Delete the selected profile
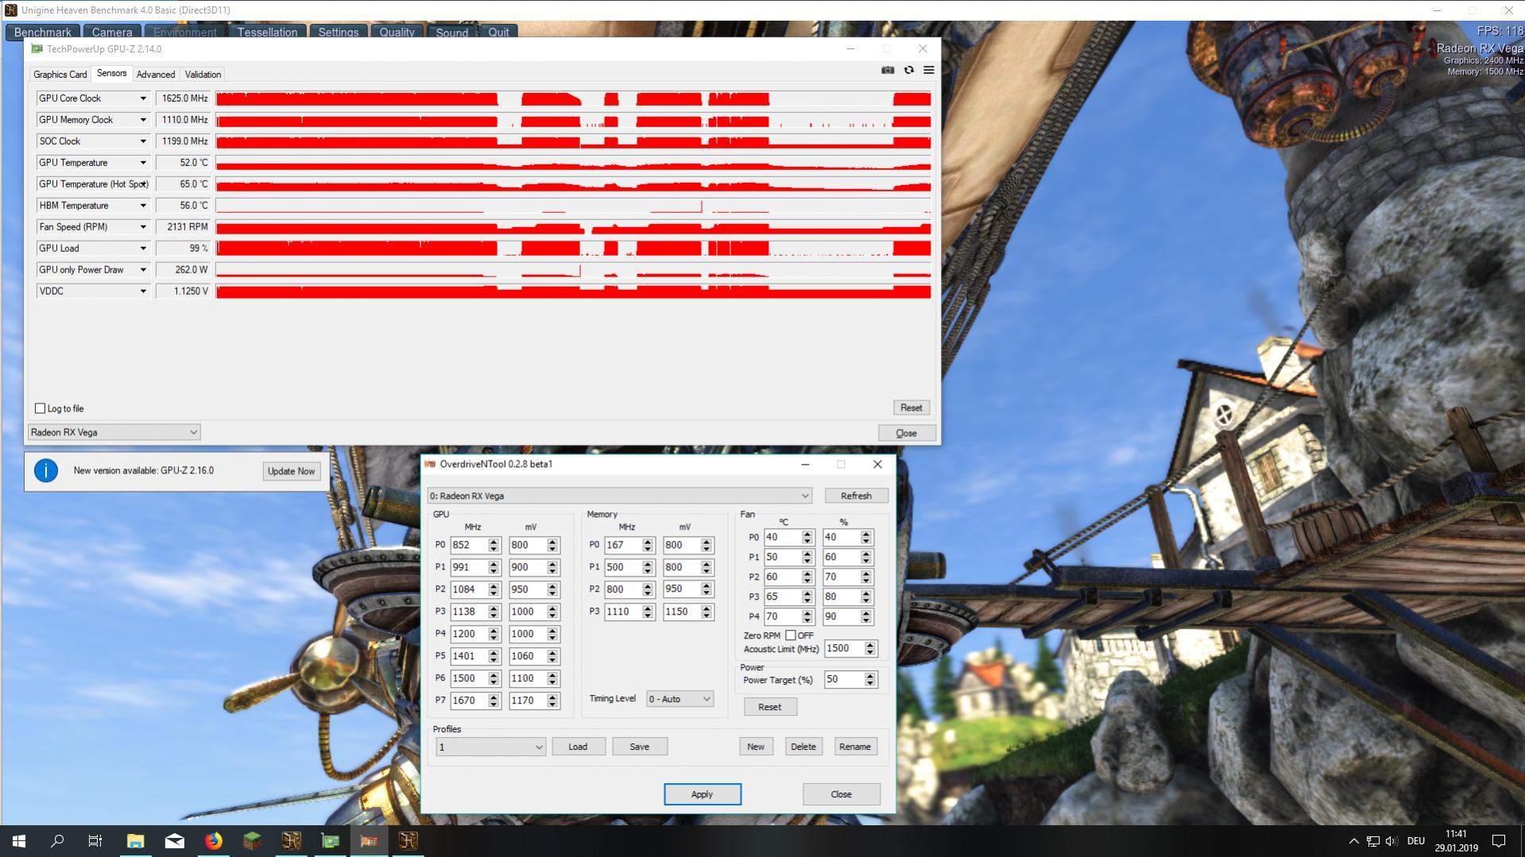This screenshot has width=1525, height=857. coord(803,747)
